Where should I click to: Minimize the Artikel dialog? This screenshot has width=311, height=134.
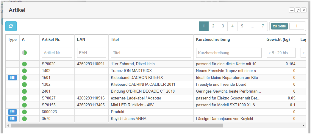[292, 10]
